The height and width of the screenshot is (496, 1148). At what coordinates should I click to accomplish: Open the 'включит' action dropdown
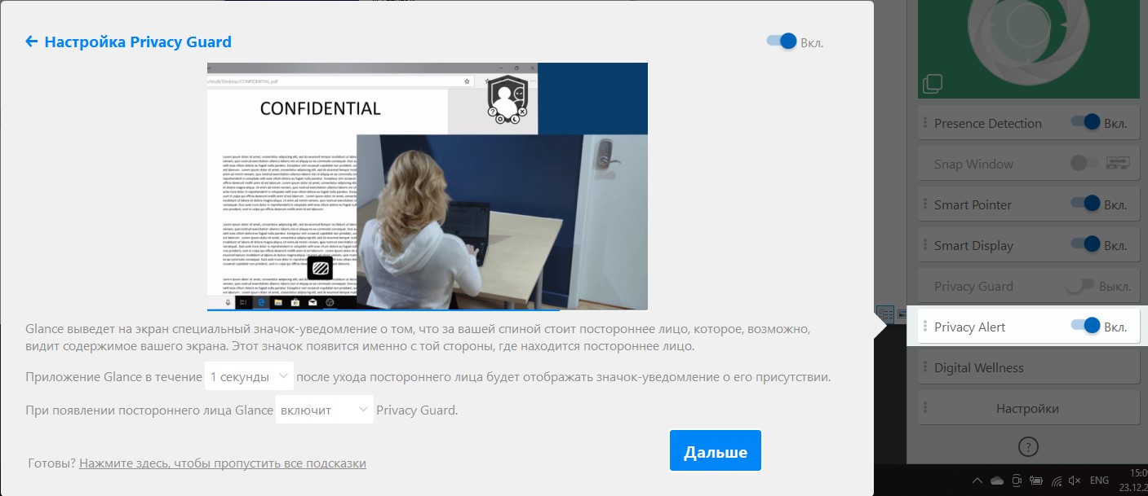(x=324, y=410)
